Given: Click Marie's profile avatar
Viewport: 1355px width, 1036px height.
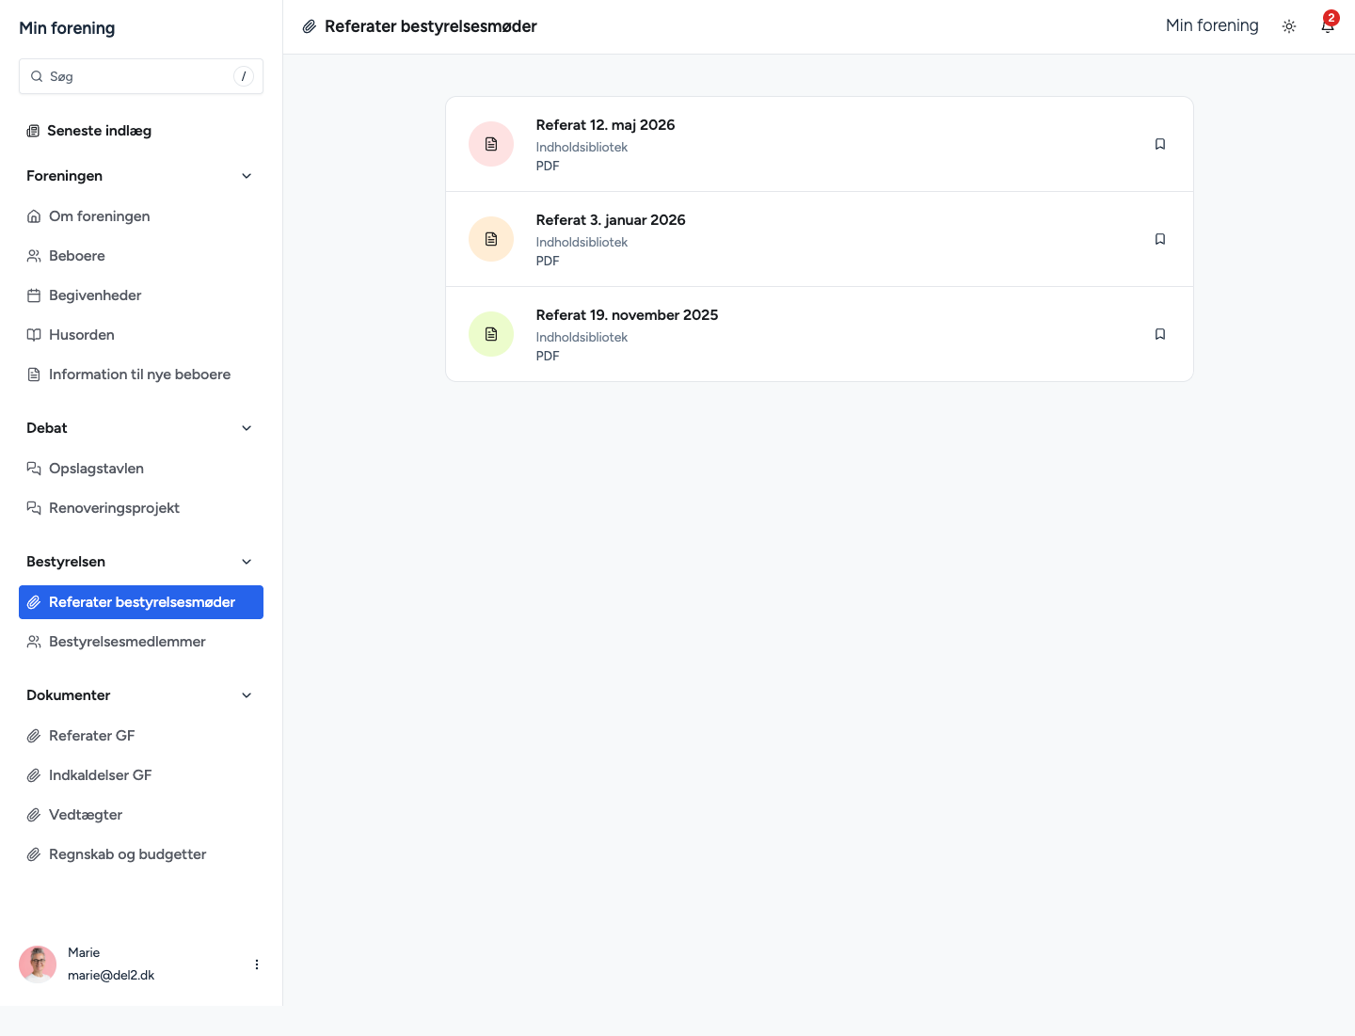Looking at the screenshot, I should click(x=38, y=964).
